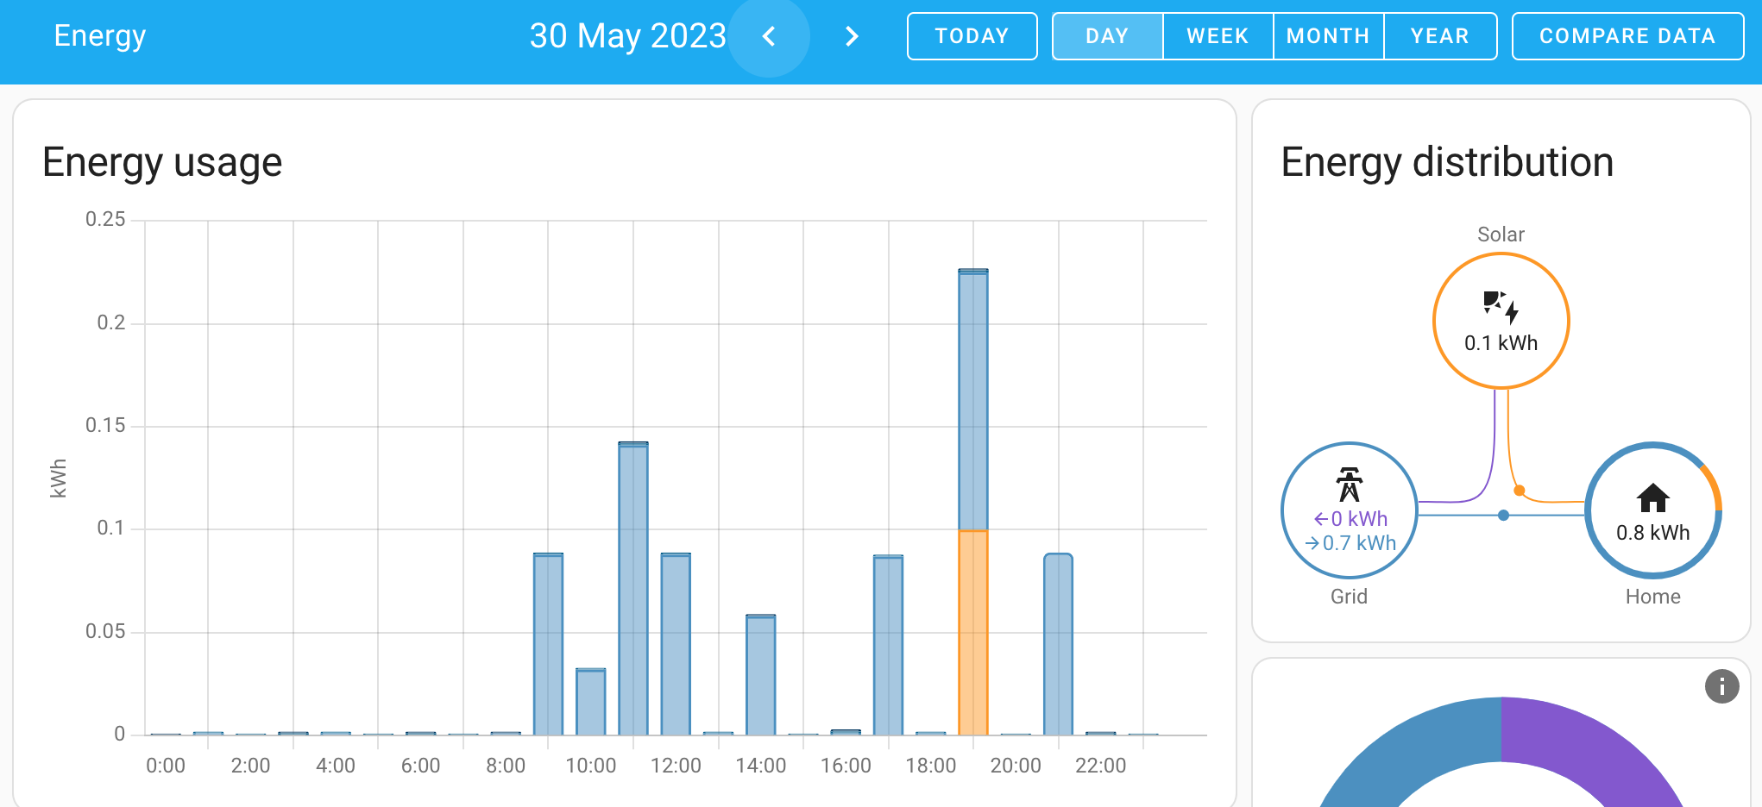1762x807 pixels.
Task: Select the Year period
Action: 1439,36
